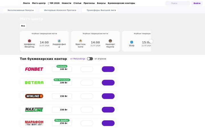The height and width of the screenshot is (128, 205).
Task: Open Трансферы Высшей лиги link
Action: [x=100, y=10]
